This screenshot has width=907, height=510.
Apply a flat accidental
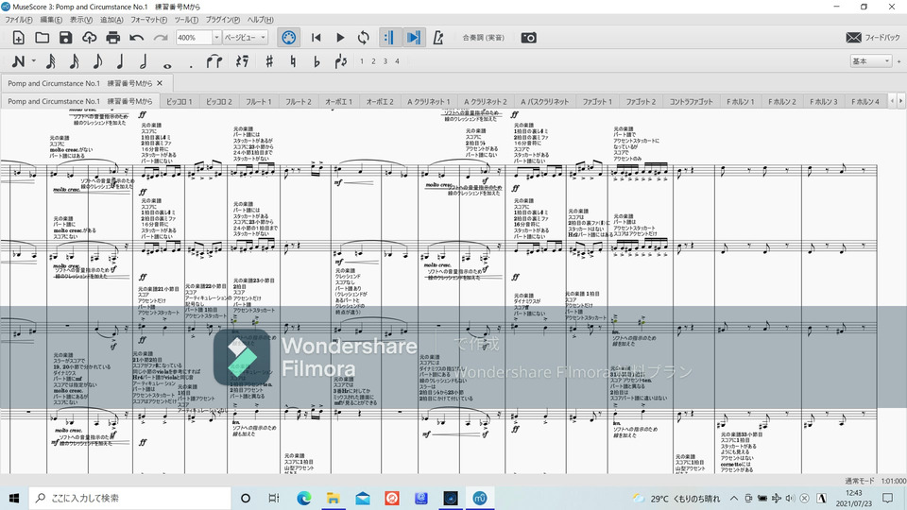(317, 61)
